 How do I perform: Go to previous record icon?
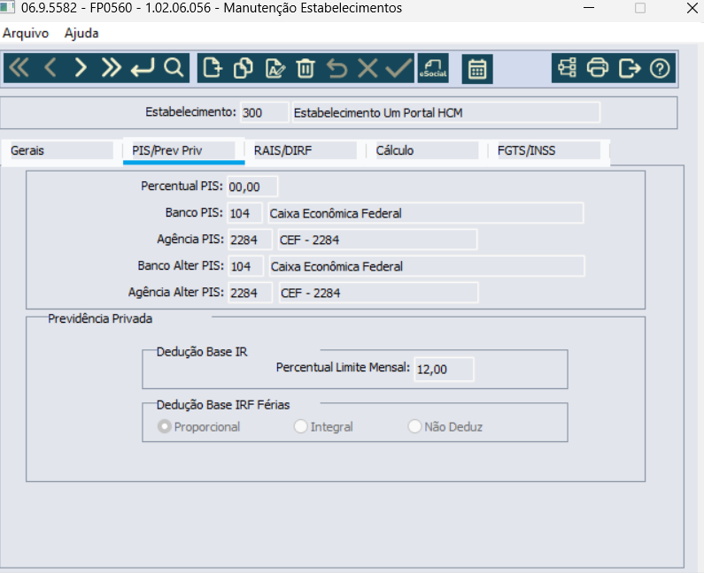pyautogui.click(x=50, y=68)
